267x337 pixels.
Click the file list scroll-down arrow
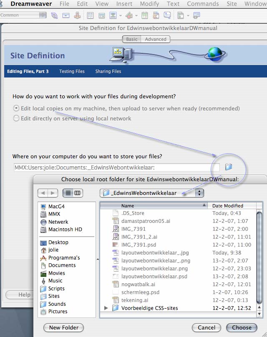[259, 314]
